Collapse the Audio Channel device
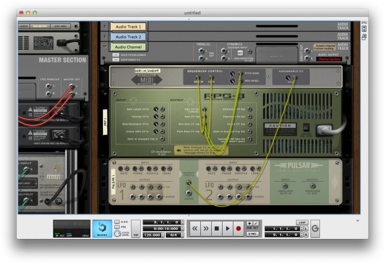This screenshot has height=263, width=385. (105, 47)
